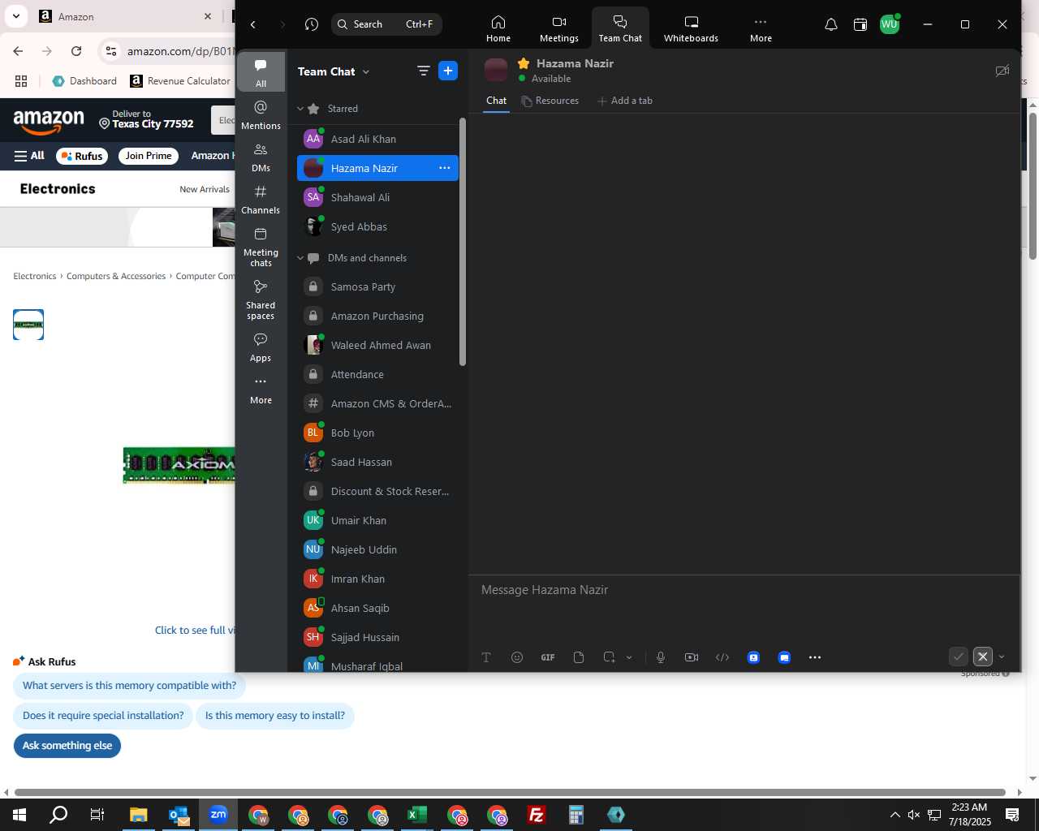Click Zoom Search box
Screen dimensions: 1039x831
[x=386, y=24]
